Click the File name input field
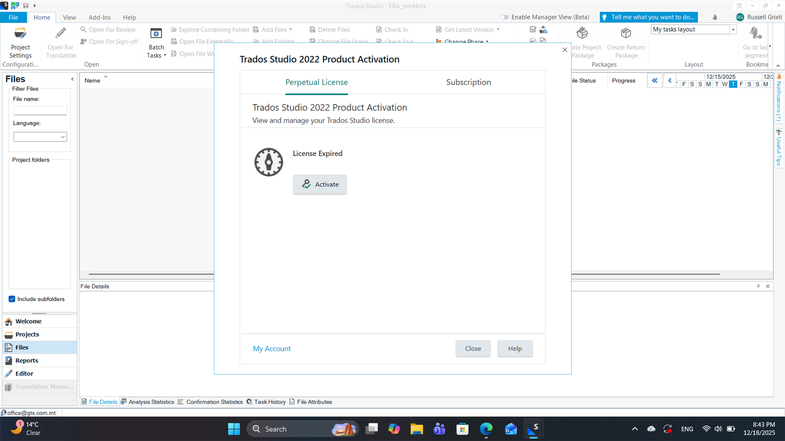This screenshot has height=441, width=785. pos(40,110)
